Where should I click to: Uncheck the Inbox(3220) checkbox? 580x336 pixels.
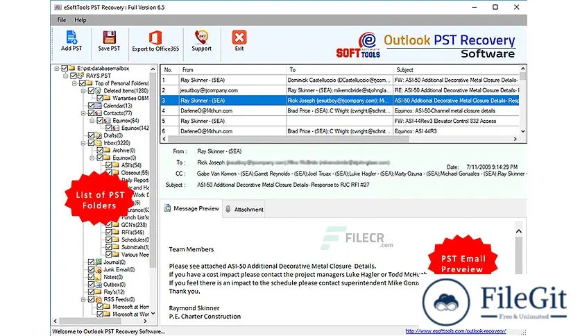tap(91, 143)
